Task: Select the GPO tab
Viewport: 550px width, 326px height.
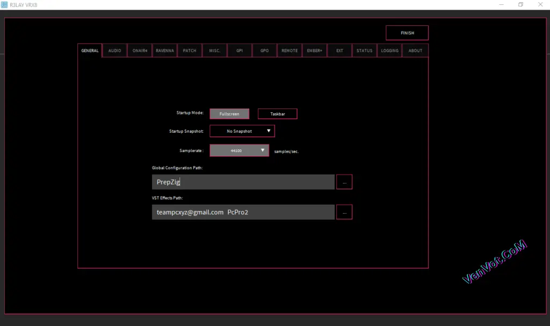Action: coord(264,50)
